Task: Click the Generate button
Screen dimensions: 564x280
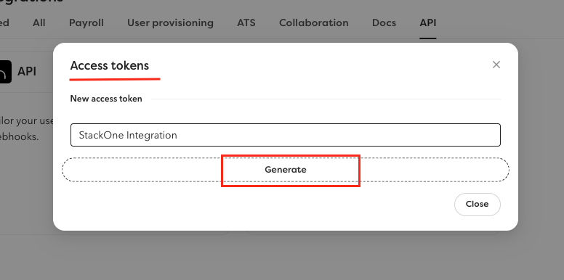Action: (286, 170)
